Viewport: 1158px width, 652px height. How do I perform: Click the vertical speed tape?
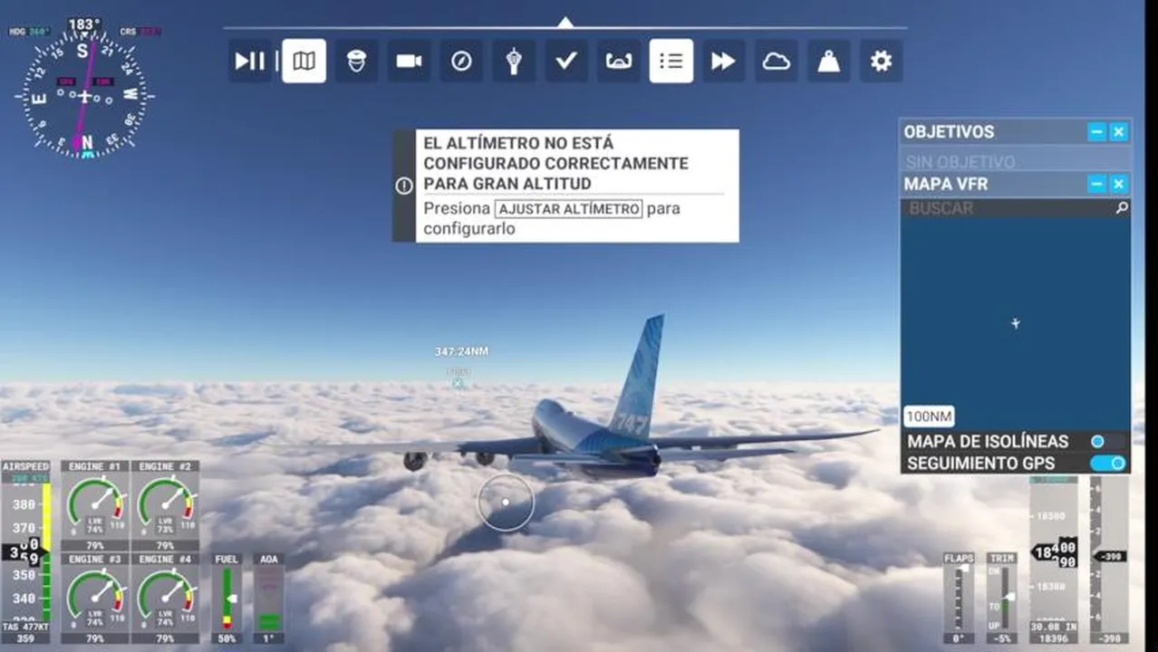(1109, 554)
